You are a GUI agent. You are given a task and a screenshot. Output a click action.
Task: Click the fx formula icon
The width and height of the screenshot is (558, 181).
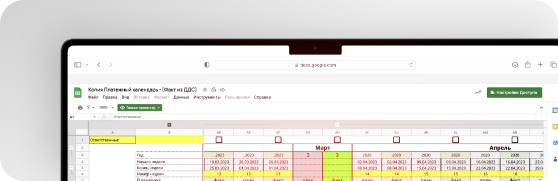(x=104, y=117)
